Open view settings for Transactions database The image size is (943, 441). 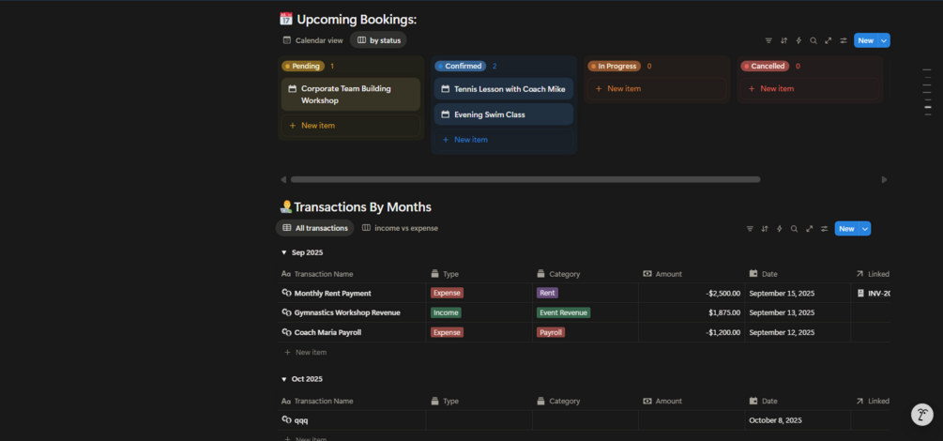click(x=824, y=229)
